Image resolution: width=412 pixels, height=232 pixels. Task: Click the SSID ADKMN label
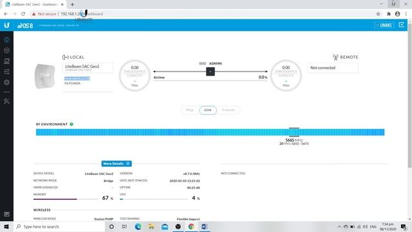(211, 63)
